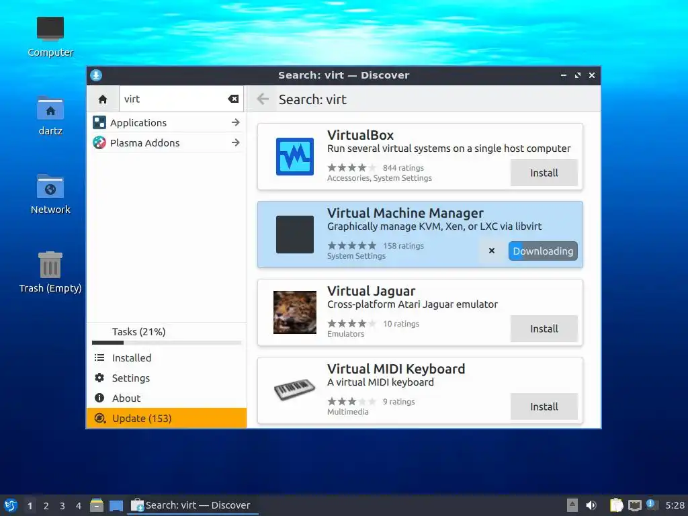Image resolution: width=688 pixels, height=516 pixels.
Task: Click the back arrow beside Search: virt
Action: [263, 99]
